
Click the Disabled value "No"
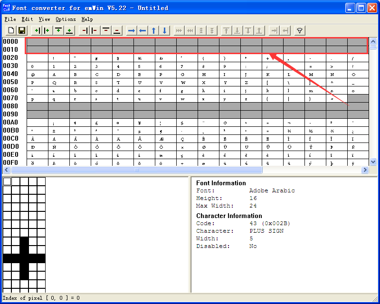[253, 246]
